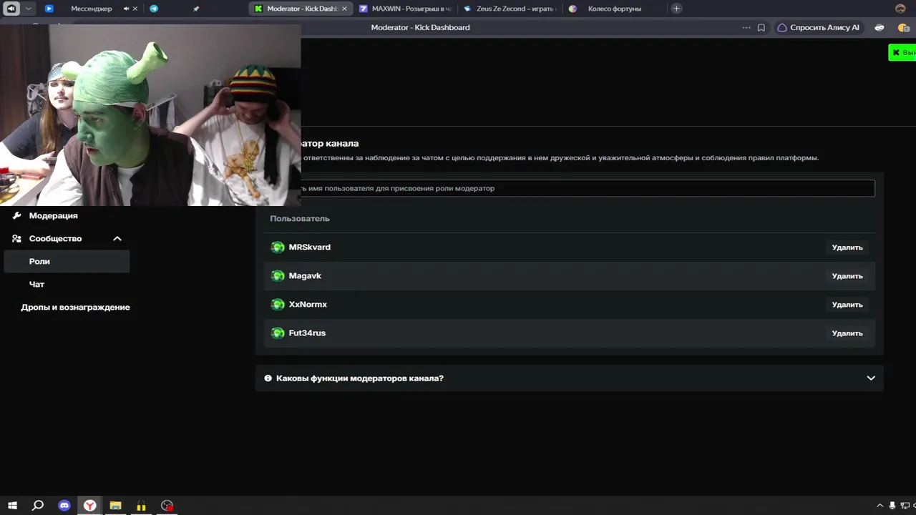Select the Роли menu item
This screenshot has width=916, height=515.
[67, 261]
